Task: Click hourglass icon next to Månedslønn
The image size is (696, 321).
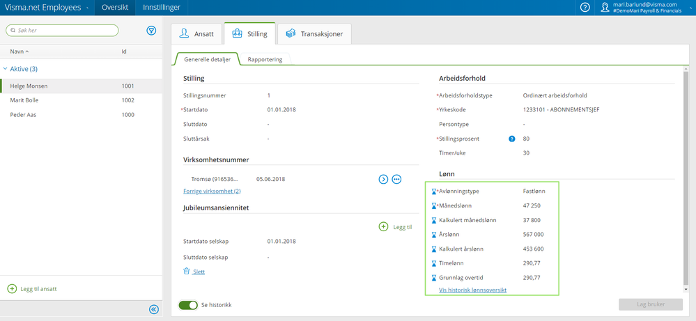Action: point(434,205)
